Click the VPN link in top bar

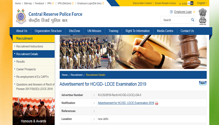(49, 3)
